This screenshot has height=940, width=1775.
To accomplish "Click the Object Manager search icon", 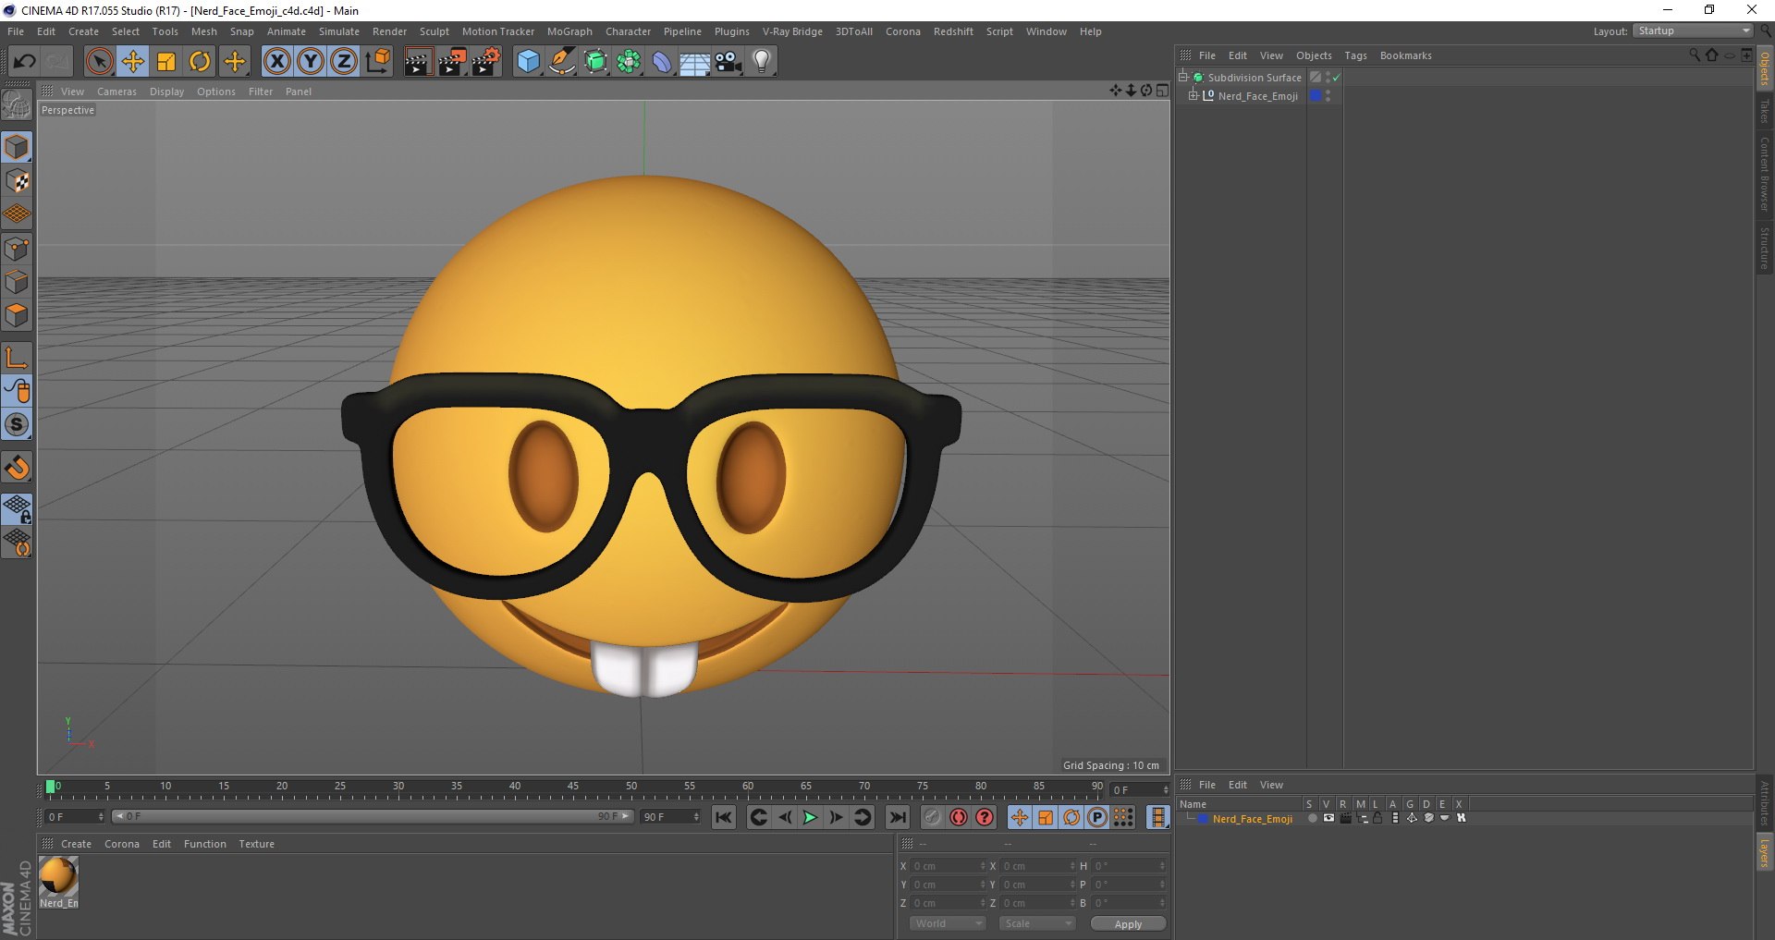I will click(x=1694, y=55).
